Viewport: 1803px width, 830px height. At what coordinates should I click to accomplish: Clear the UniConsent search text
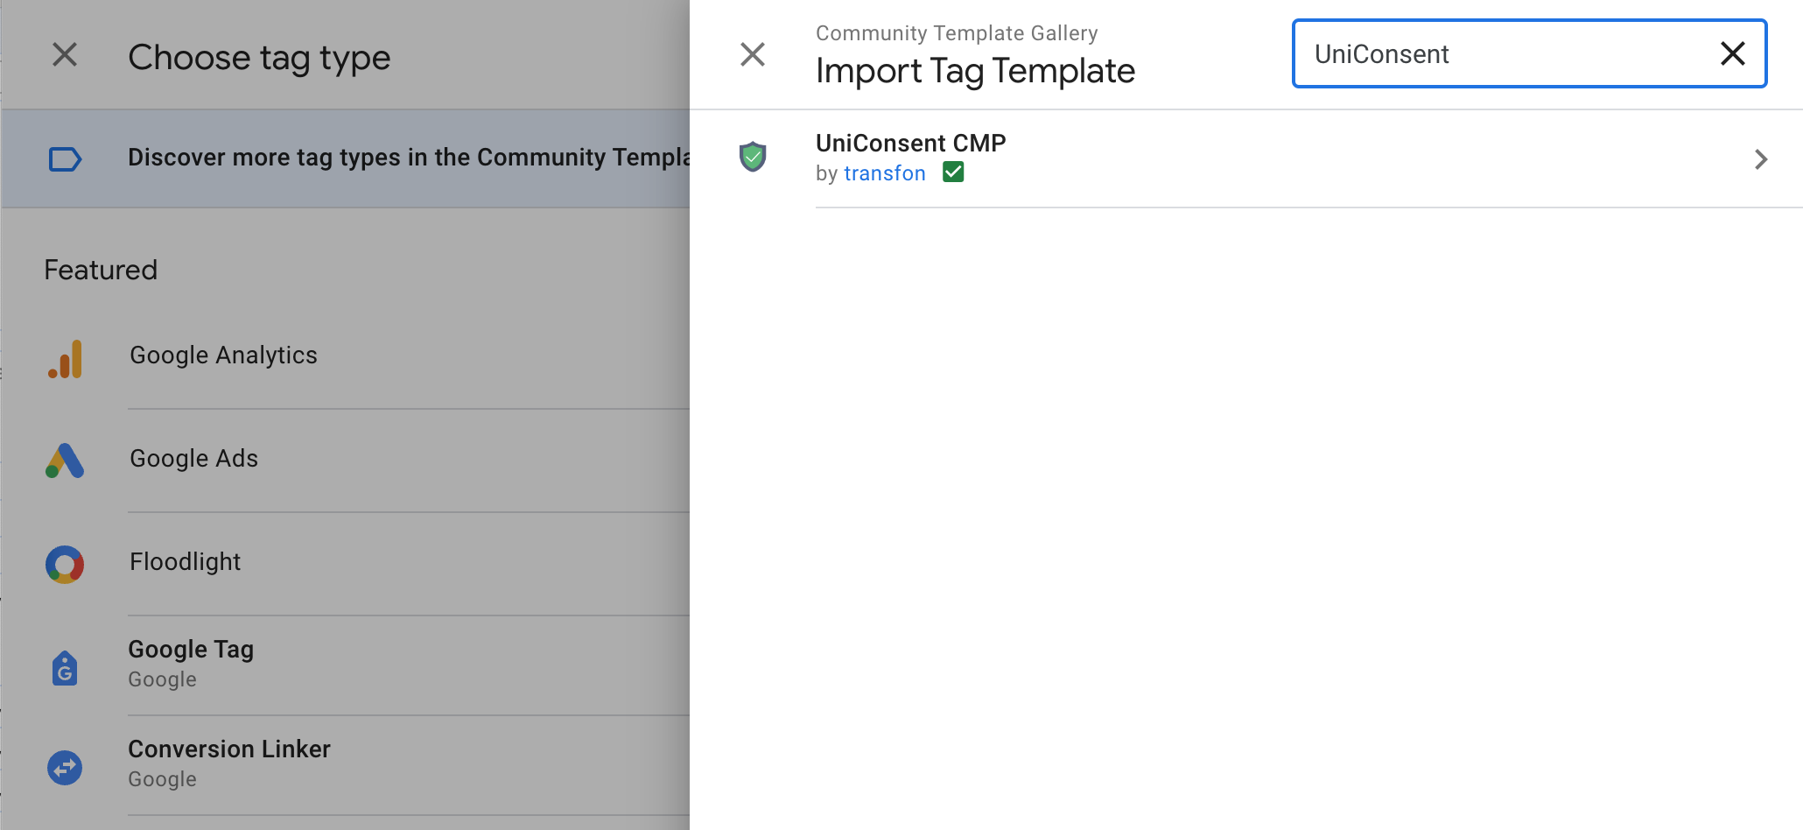[1732, 54]
